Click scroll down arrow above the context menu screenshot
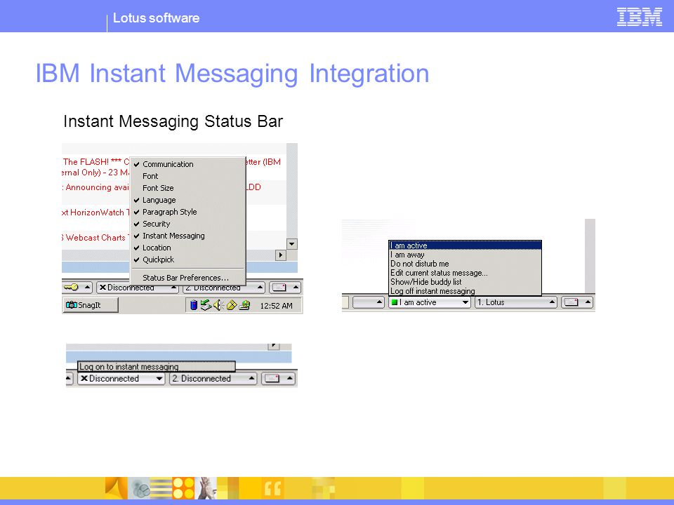Image resolution: width=674 pixels, height=505 pixels. tap(292, 244)
